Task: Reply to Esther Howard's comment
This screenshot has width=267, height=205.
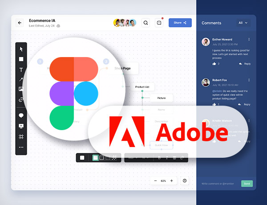Action: click(x=245, y=64)
